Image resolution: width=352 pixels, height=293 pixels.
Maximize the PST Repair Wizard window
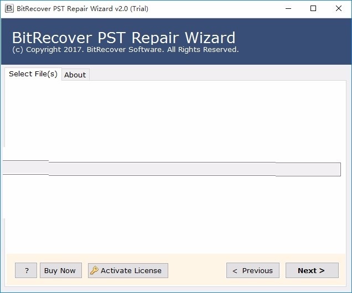click(313, 8)
